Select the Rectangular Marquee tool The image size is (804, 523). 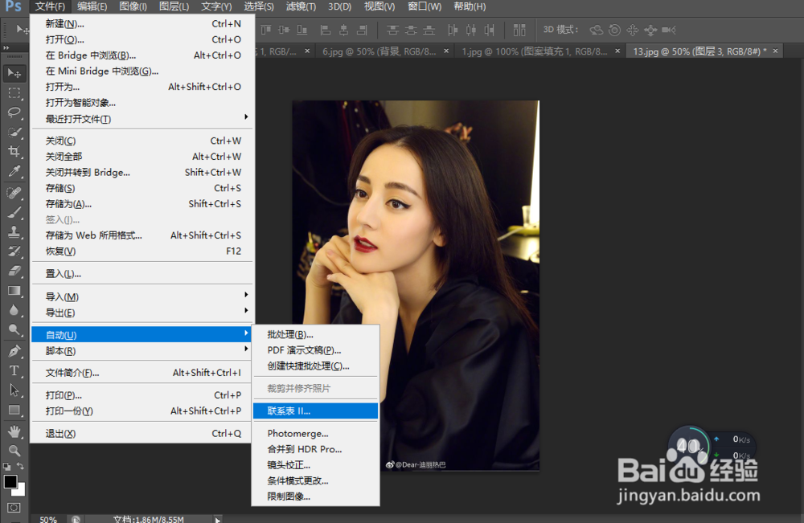[x=14, y=92]
